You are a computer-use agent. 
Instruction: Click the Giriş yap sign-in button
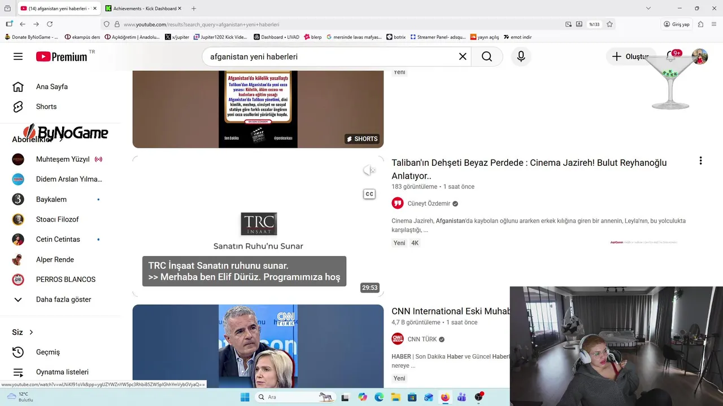tap(677, 24)
